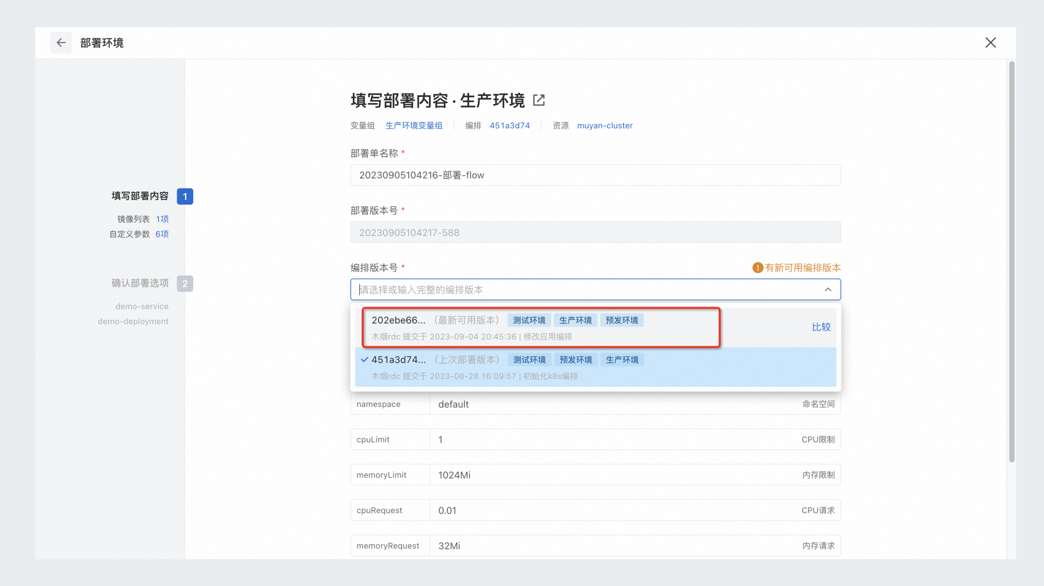Go to step 填写部署内容 in the sidebar
The height and width of the screenshot is (586, 1044).
(140, 196)
